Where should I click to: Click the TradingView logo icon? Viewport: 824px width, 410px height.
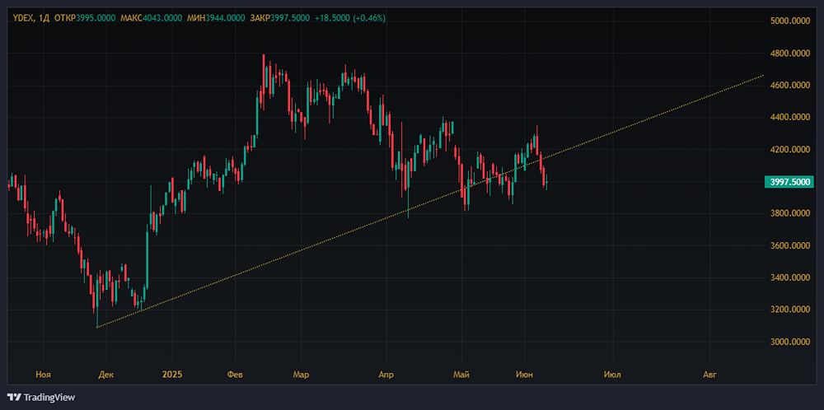pyautogui.click(x=14, y=397)
